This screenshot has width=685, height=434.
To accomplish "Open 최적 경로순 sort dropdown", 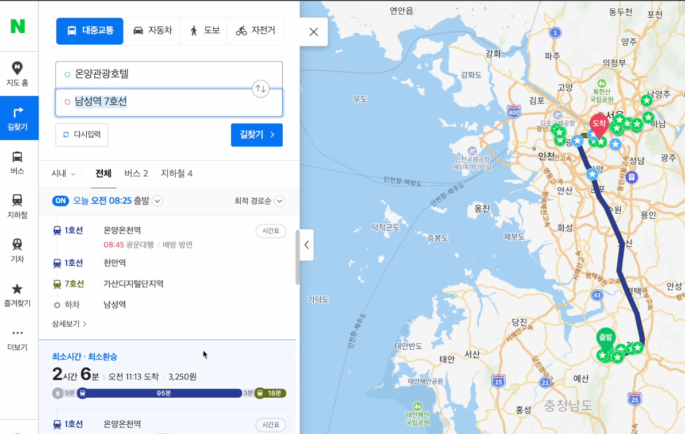I will [x=260, y=201].
